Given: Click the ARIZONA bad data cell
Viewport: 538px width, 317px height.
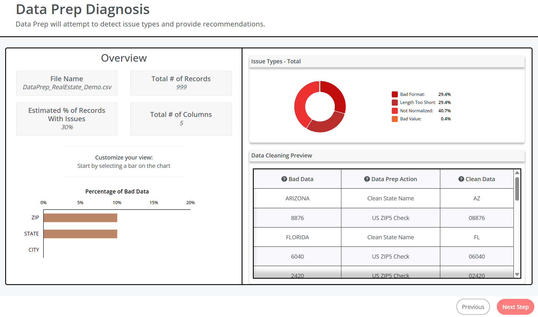Looking at the screenshot, I should [x=297, y=198].
